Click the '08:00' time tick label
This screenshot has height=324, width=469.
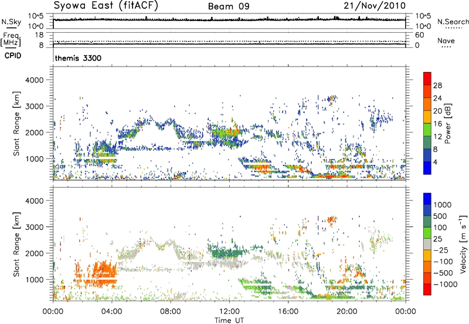tap(171, 312)
